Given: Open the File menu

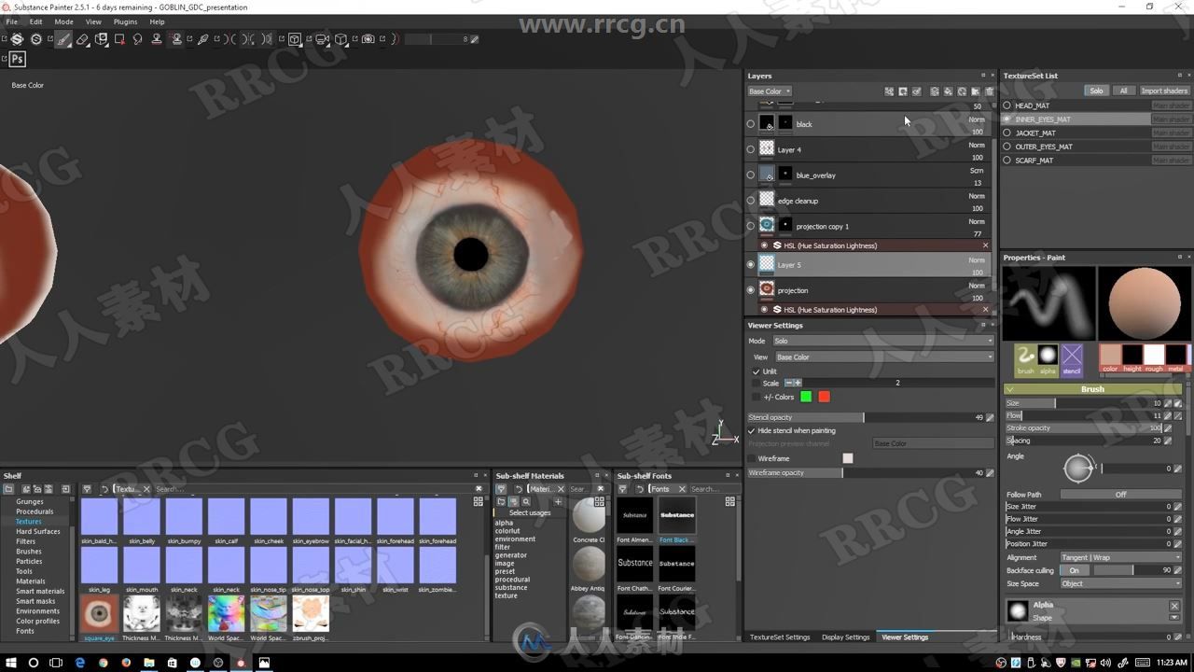Looking at the screenshot, I should [x=12, y=21].
